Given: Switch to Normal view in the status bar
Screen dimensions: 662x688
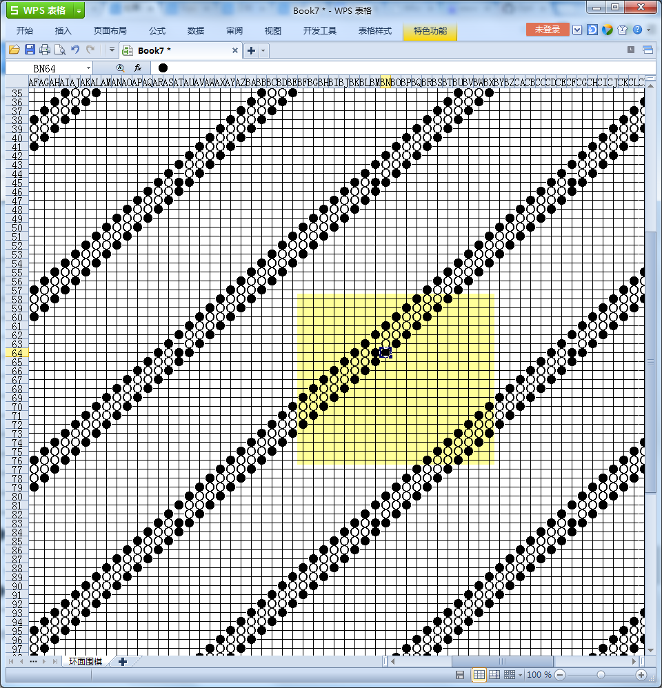Looking at the screenshot, I should coord(479,674).
